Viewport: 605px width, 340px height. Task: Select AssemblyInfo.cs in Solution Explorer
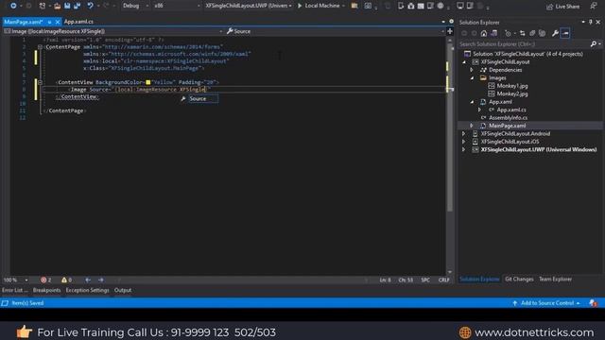point(508,117)
